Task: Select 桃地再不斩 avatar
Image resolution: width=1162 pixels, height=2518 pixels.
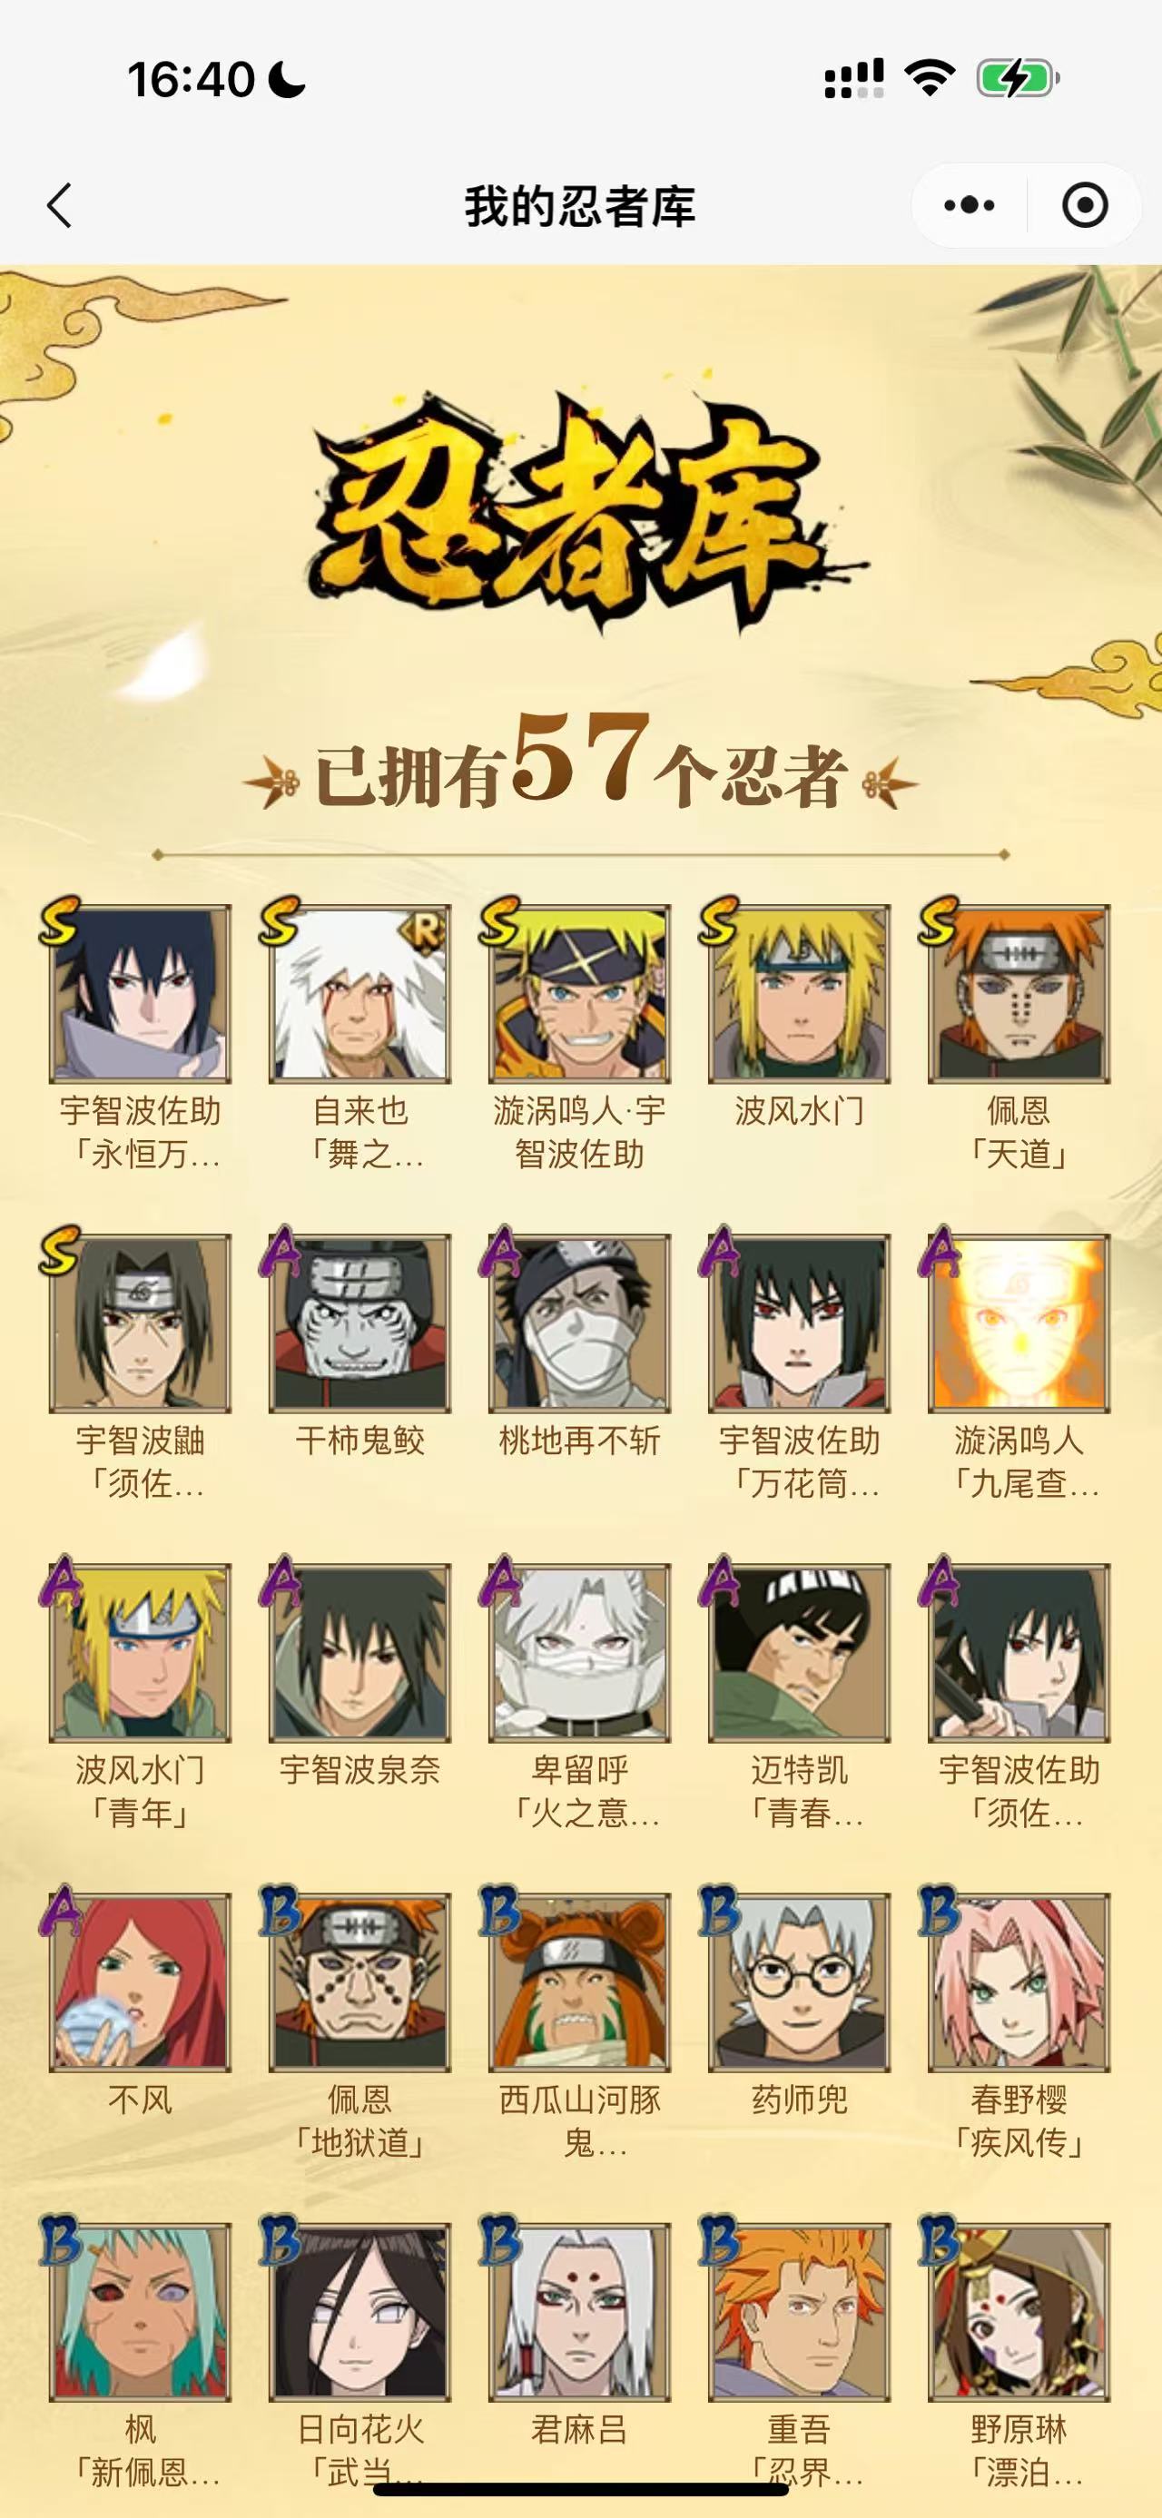Action: pos(579,1323)
